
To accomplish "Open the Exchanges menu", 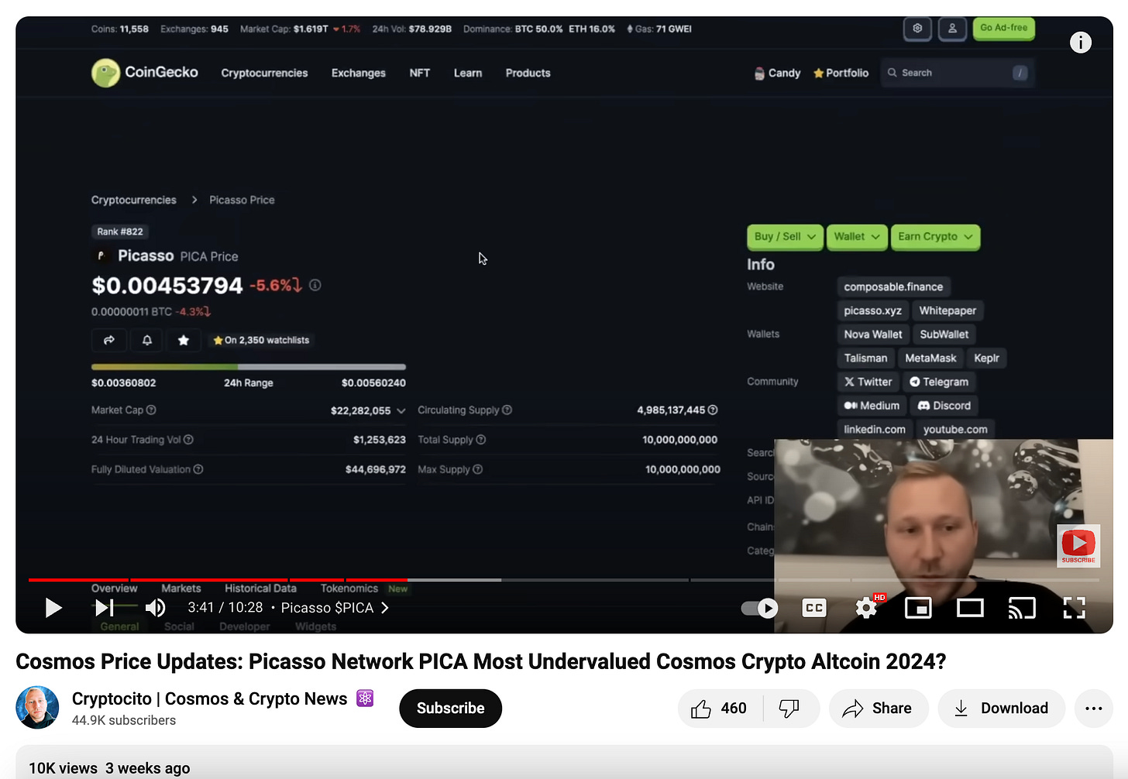I will [359, 73].
